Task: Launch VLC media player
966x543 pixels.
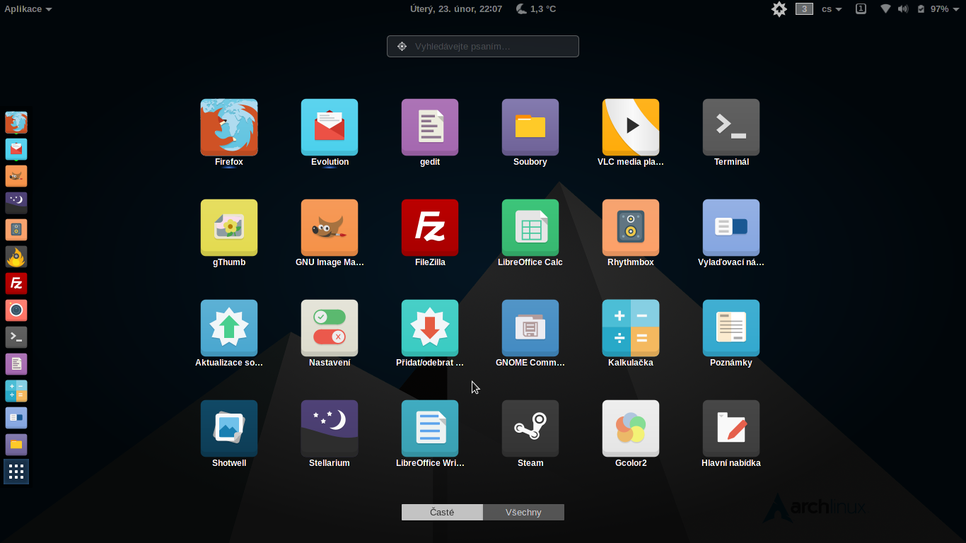Action: coord(631,128)
